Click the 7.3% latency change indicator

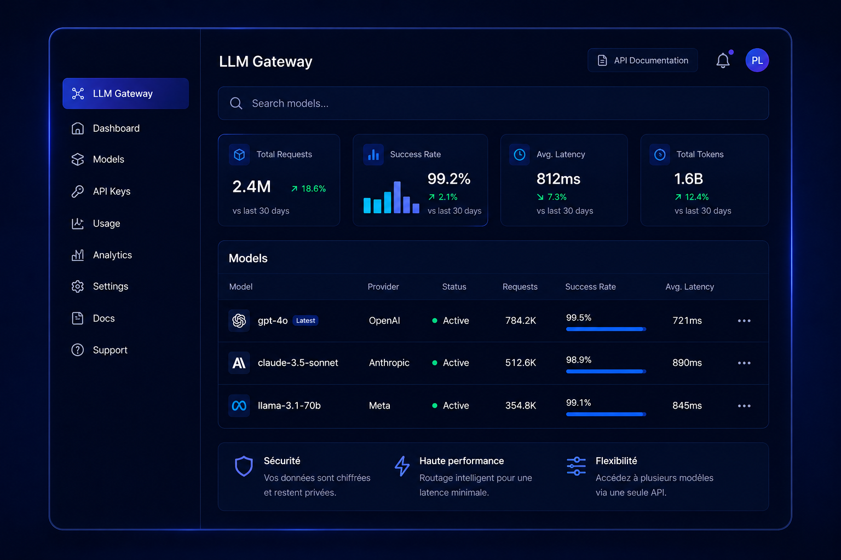click(x=551, y=197)
